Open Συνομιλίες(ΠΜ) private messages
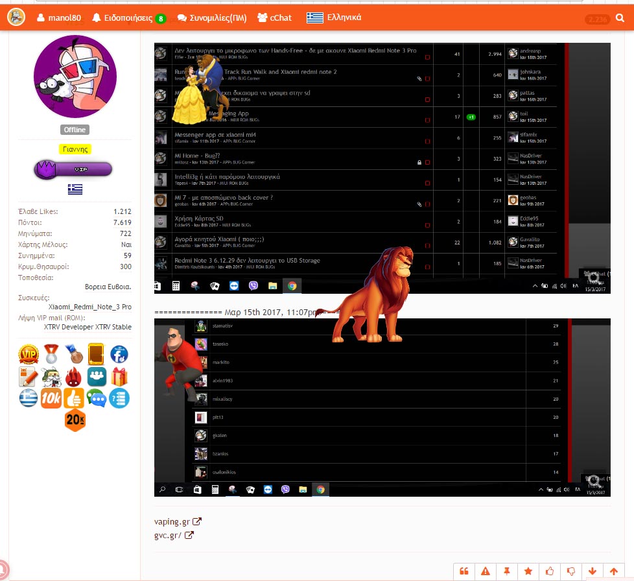634x581 pixels. pos(212,18)
